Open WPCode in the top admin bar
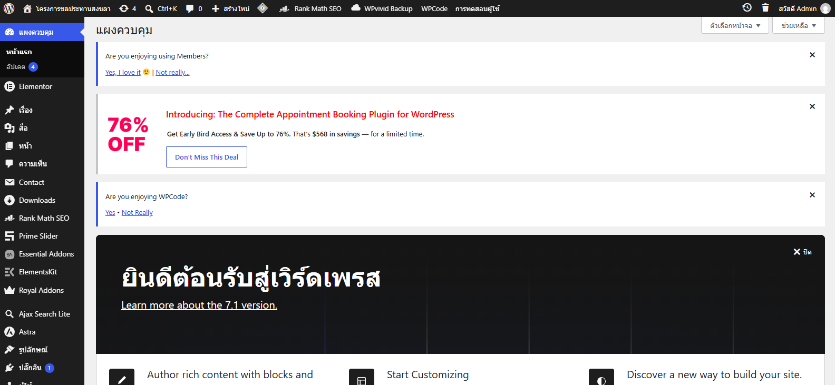This screenshot has width=835, height=385. pos(434,8)
